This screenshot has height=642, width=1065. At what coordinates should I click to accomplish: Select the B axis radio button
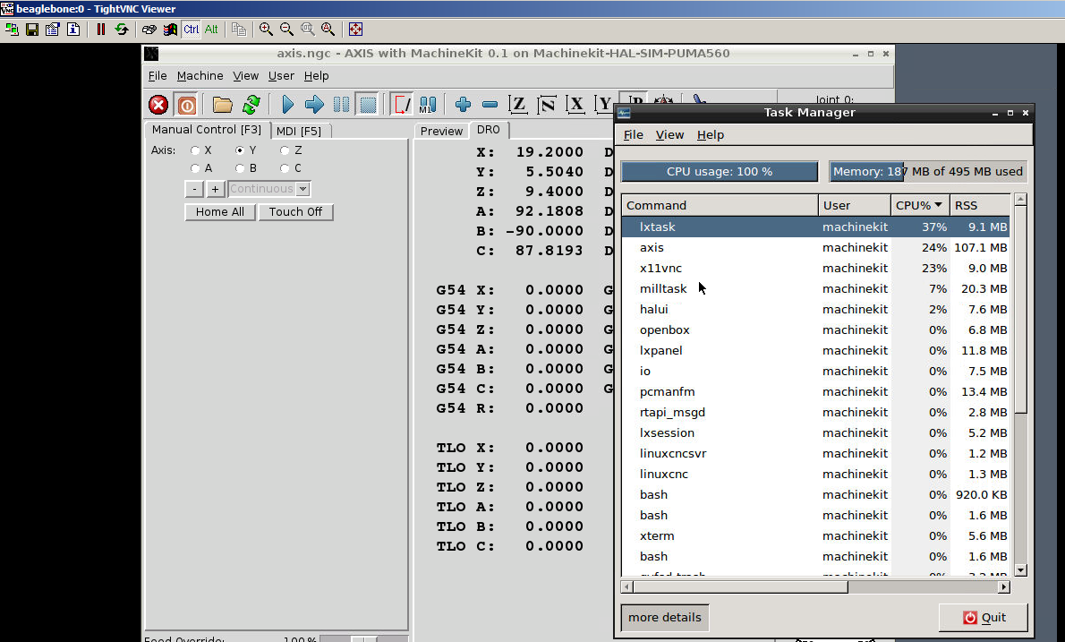241,168
